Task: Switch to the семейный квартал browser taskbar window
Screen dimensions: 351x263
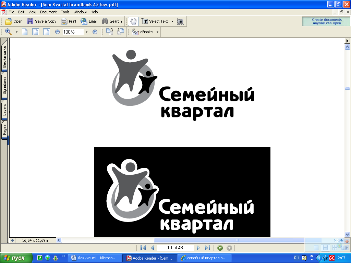Action: click(x=205, y=258)
